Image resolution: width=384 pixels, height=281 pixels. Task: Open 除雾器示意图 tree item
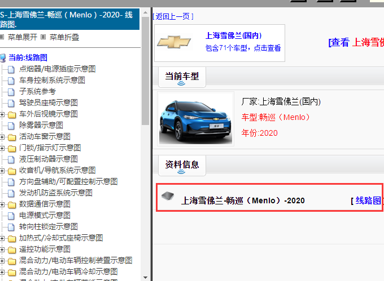(41, 125)
